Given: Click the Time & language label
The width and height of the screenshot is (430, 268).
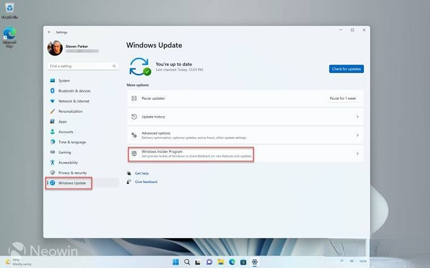Looking at the screenshot, I should pyautogui.click(x=72, y=142).
